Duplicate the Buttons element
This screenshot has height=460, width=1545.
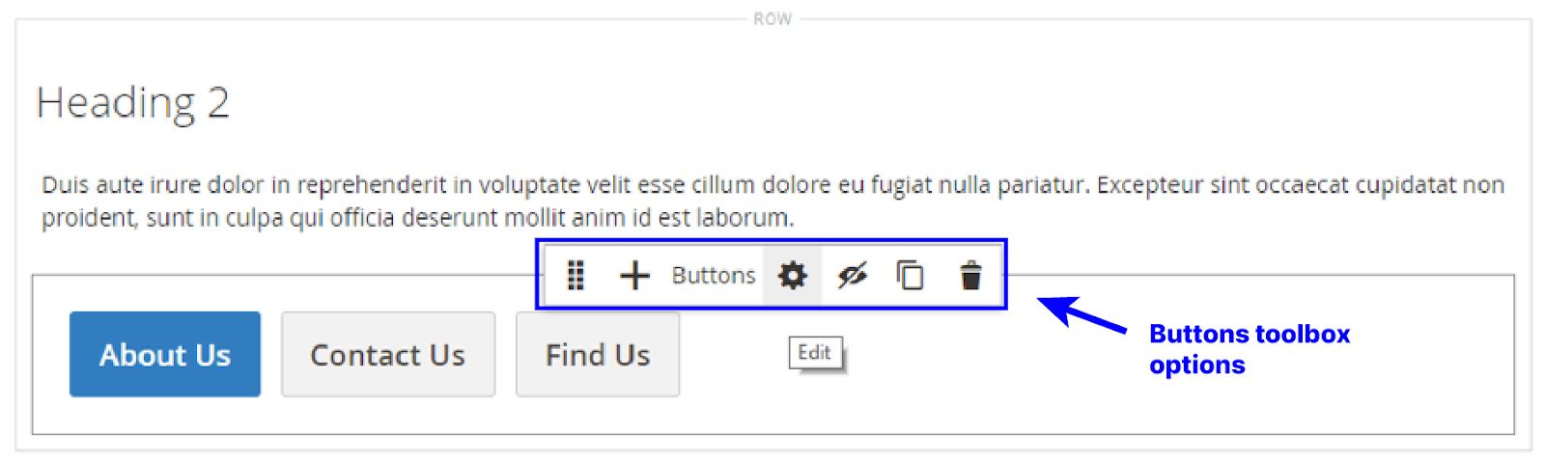pos(910,276)
